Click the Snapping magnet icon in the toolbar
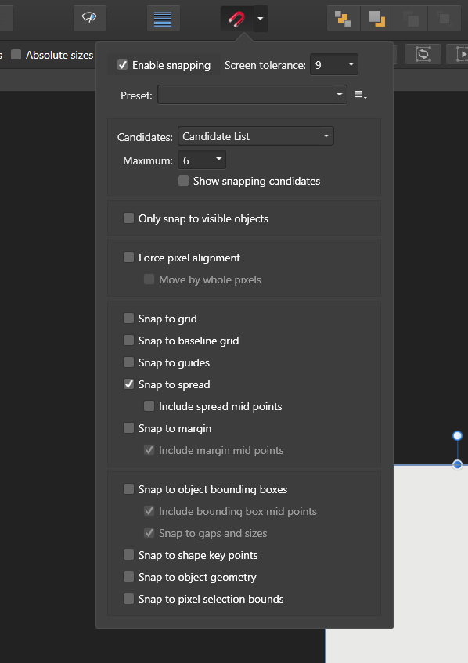 (236, 18)
